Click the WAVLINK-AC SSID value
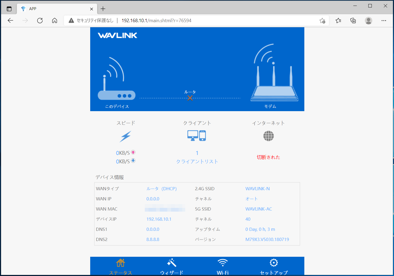This screenshot has height=276, width=394. (259, 209)
